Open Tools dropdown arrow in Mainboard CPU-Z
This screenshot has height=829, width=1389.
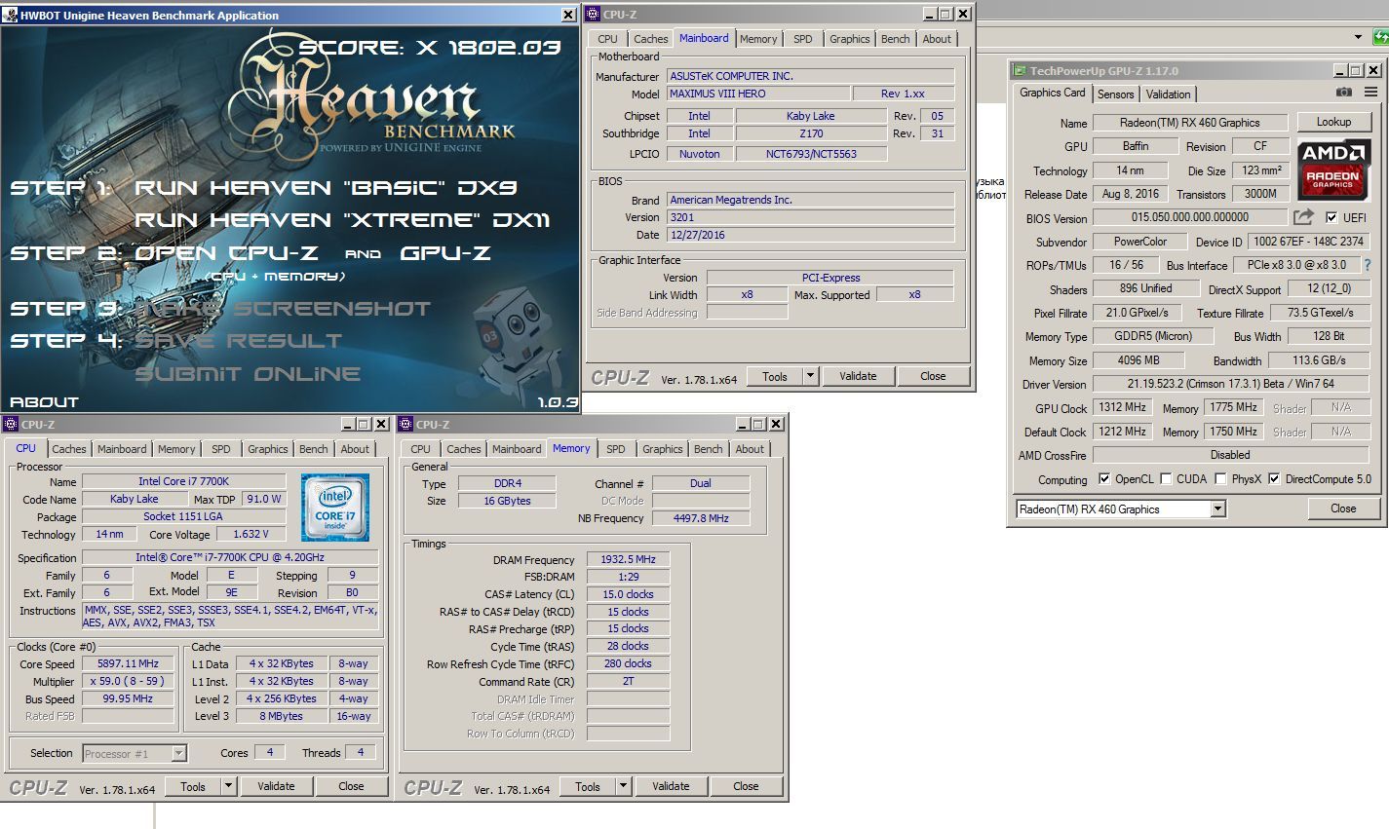tap(809, 376)
